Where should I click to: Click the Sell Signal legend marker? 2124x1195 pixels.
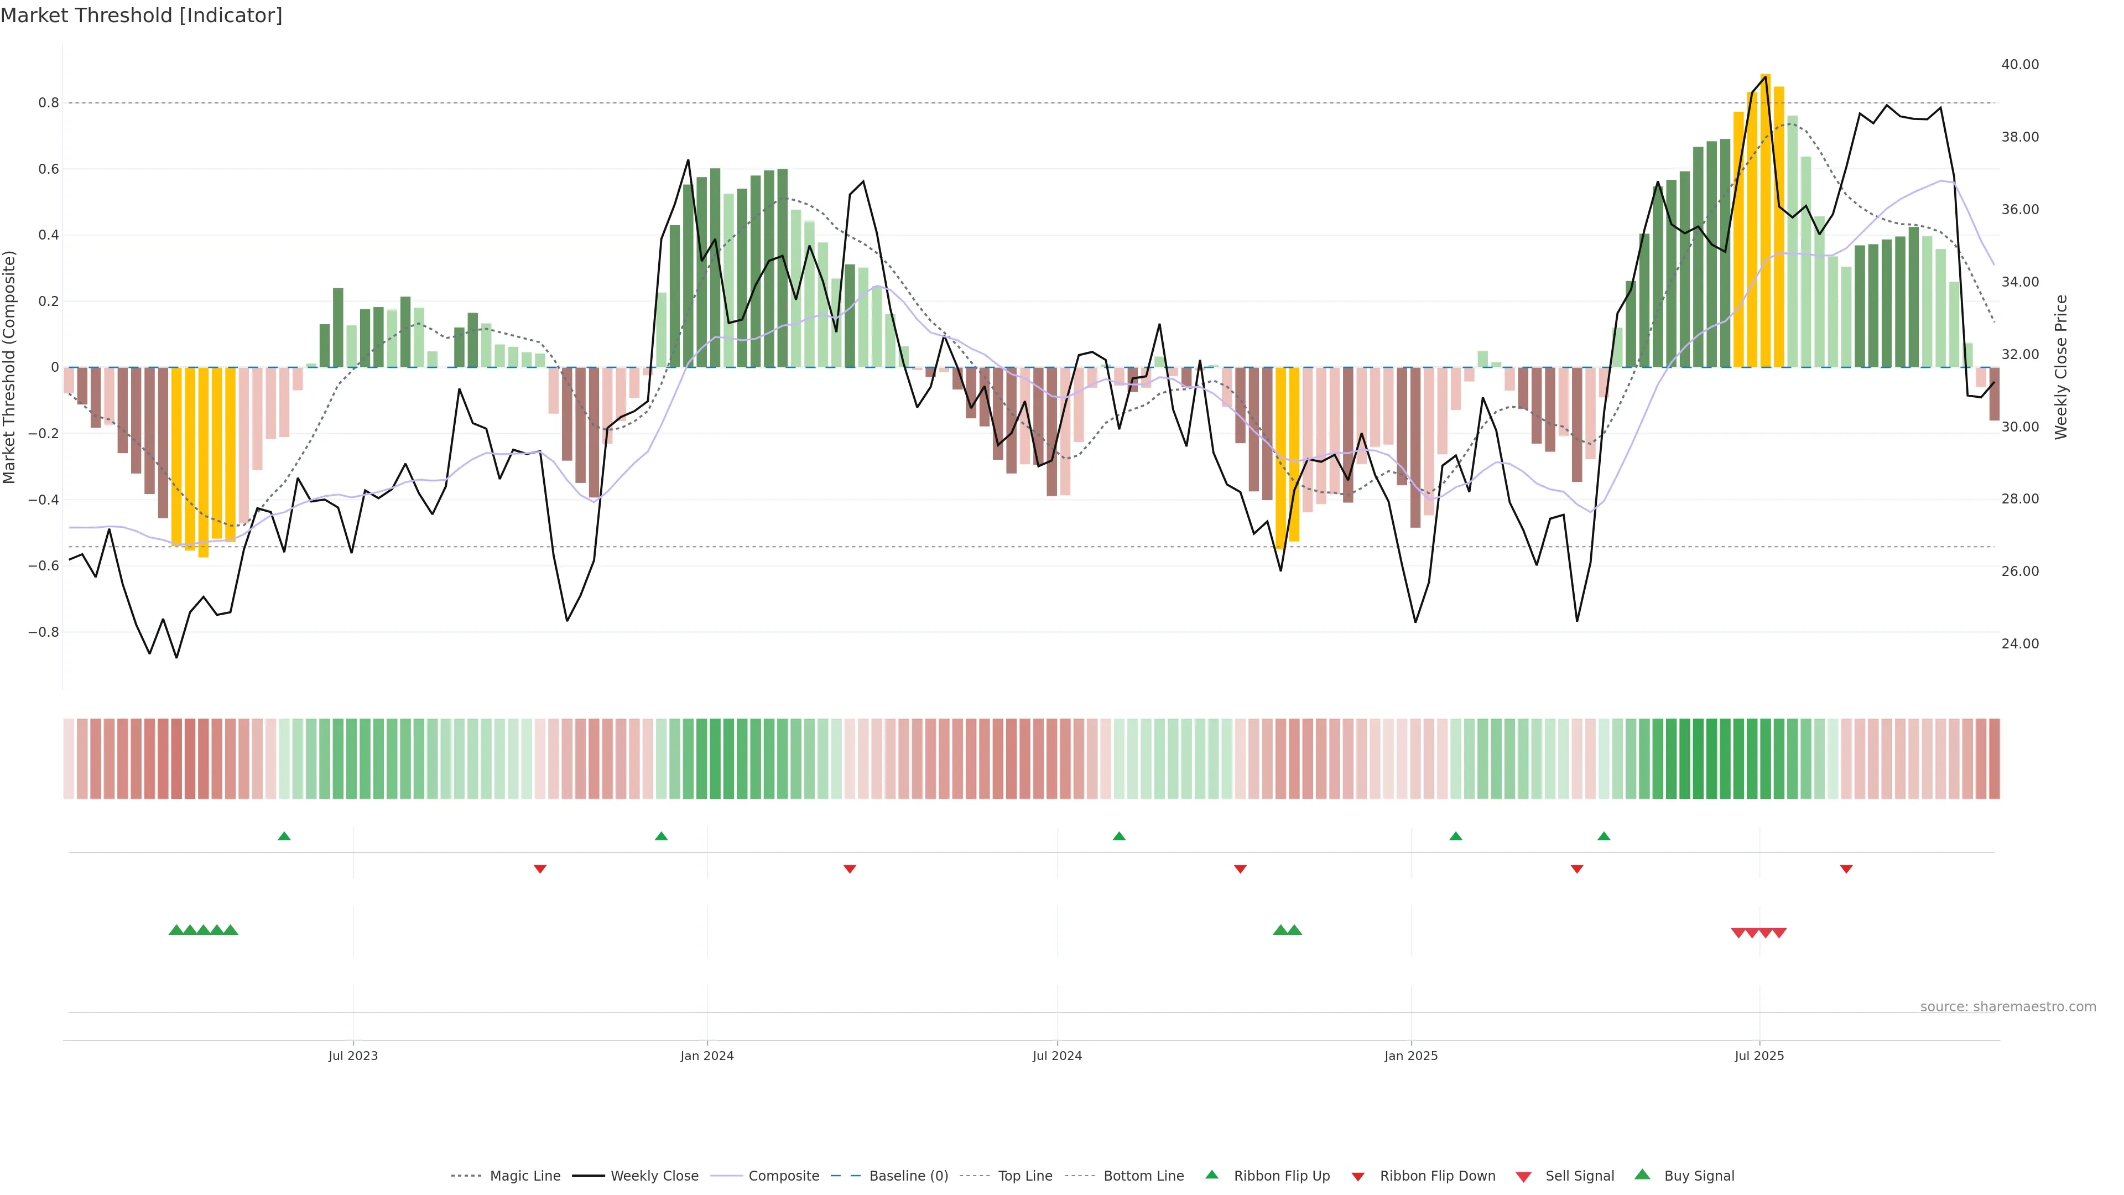point(1524,1177)
